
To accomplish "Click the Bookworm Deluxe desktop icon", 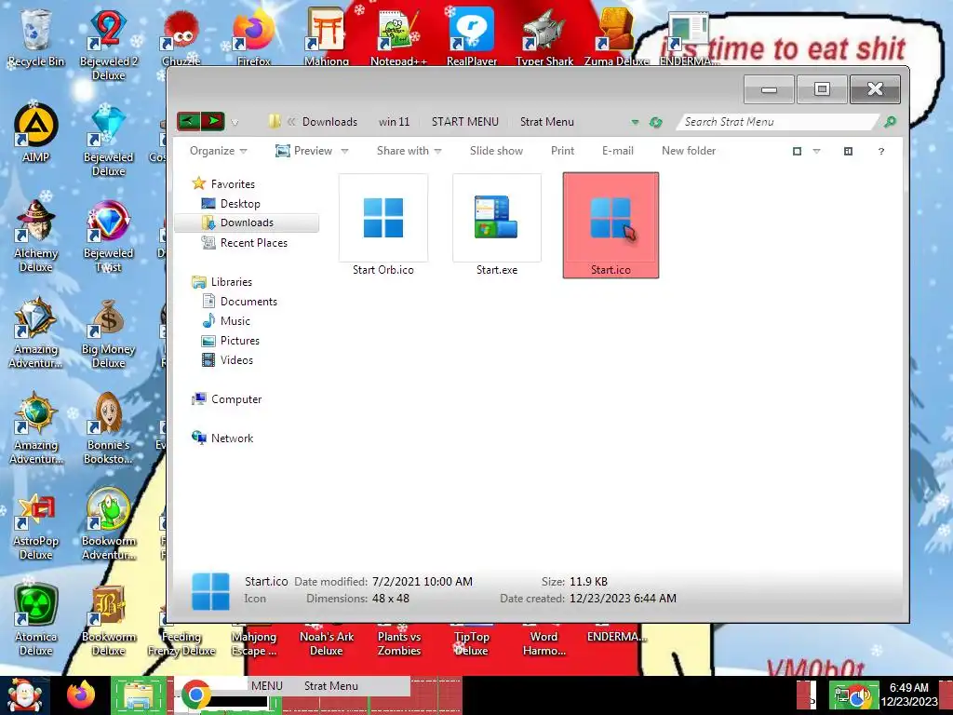I will point(108,620).
